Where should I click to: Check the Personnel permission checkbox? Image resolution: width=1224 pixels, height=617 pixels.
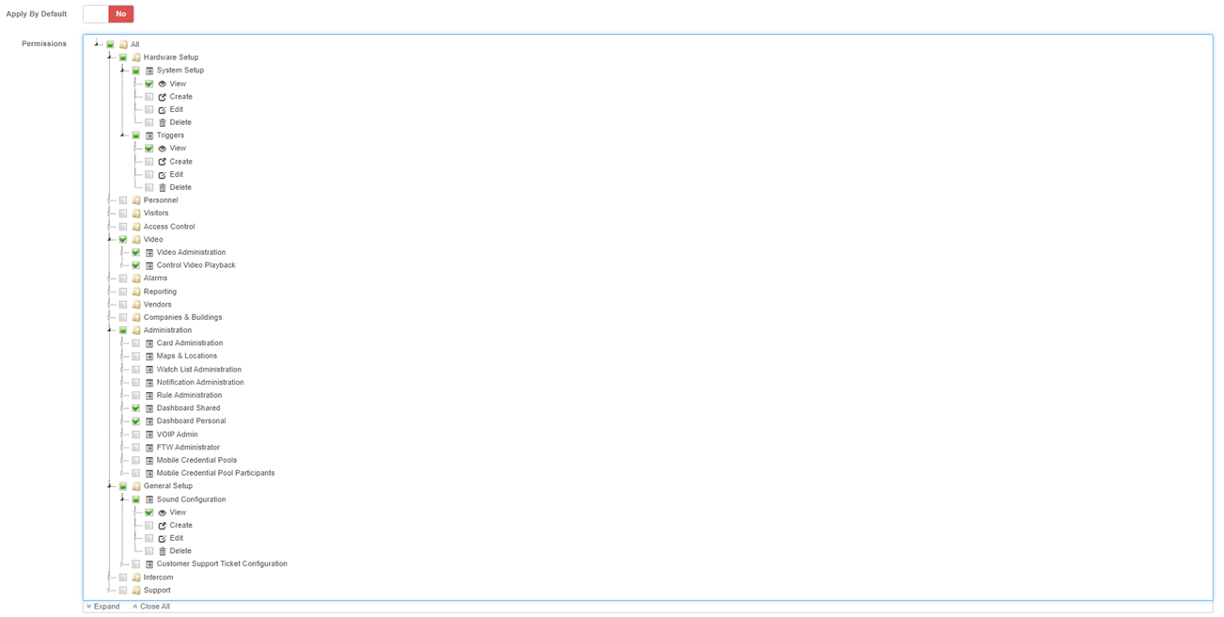[x=123, y=200]
